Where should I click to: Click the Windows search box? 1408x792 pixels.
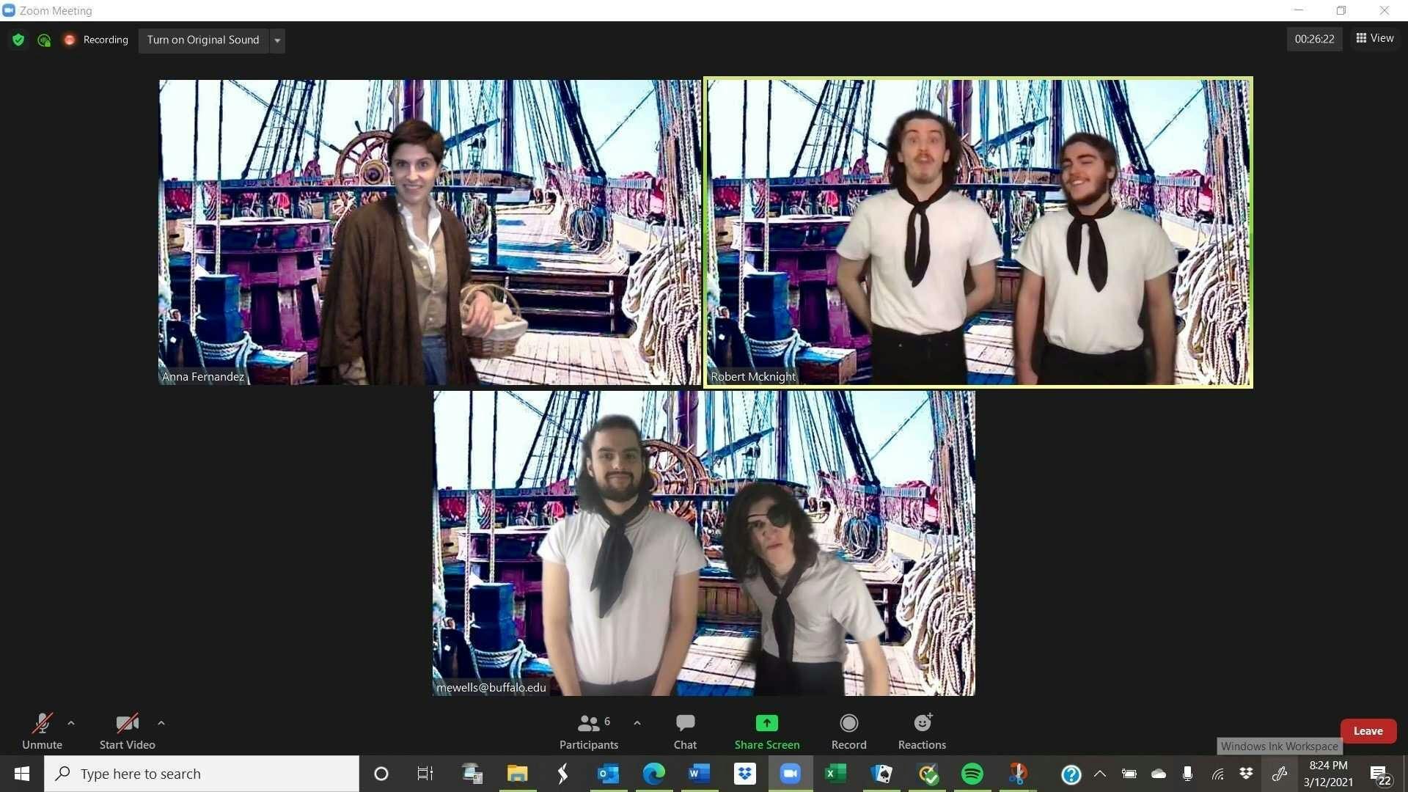[202, 774]
